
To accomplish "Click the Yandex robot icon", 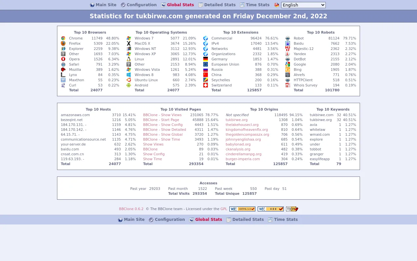I will point(288,54).
